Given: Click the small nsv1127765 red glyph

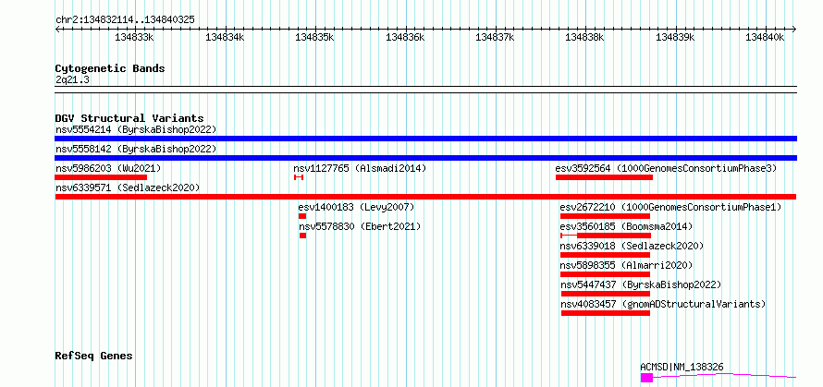Looking at the screenshot, I should (x=299, y=177).
